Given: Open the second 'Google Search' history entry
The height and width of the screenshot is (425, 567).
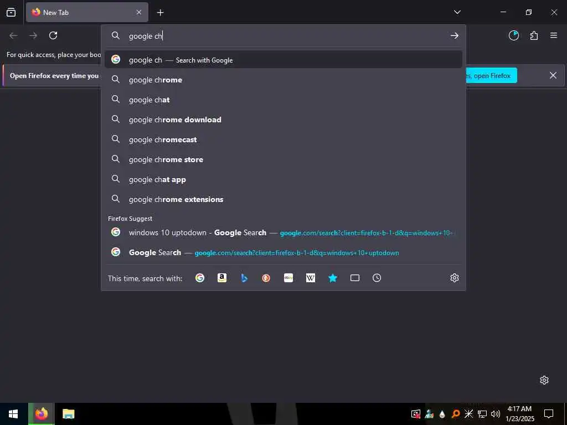Looking at the screenshot, I should tap(283, 252).
